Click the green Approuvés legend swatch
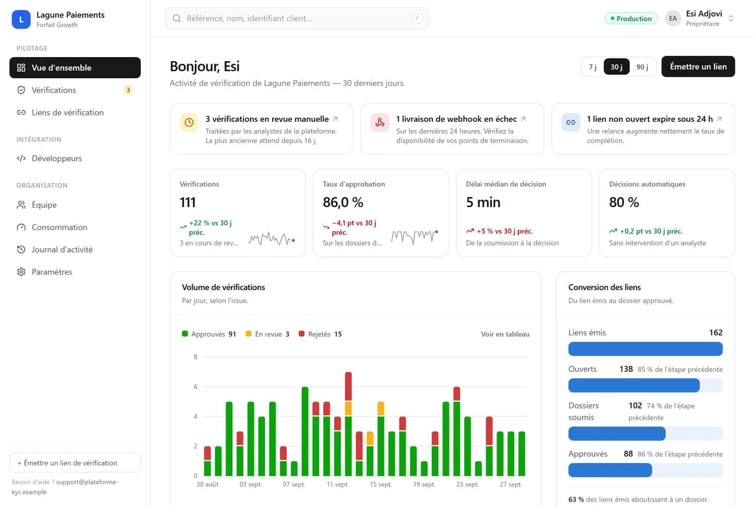The width and height of the screenshot is (754, 506). (x=185, y=334)
